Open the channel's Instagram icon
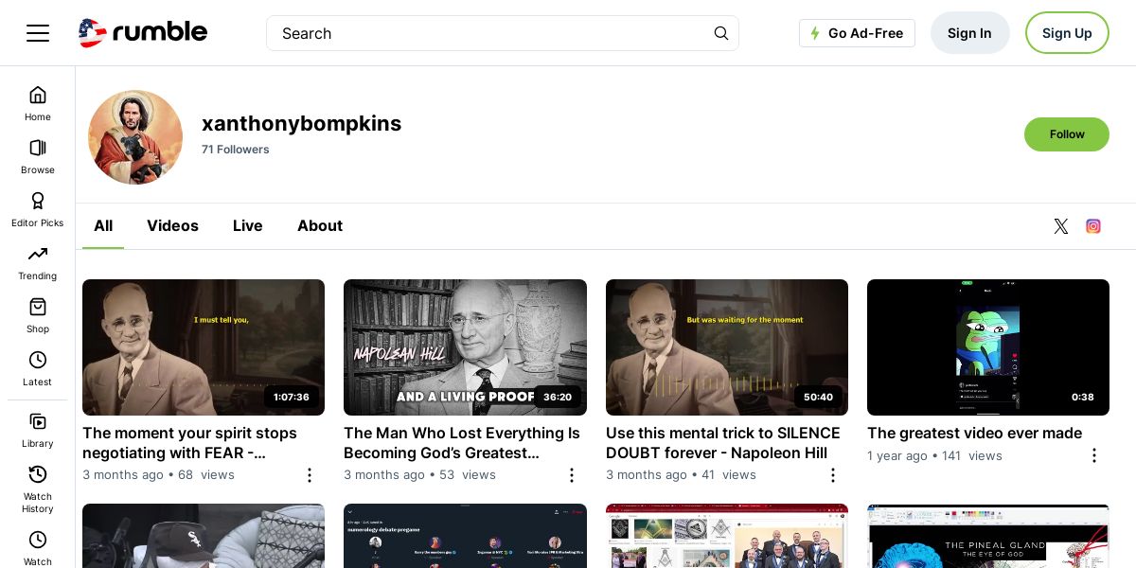The height and width of the screenshot is (568, 1136). pos(1093,226)
